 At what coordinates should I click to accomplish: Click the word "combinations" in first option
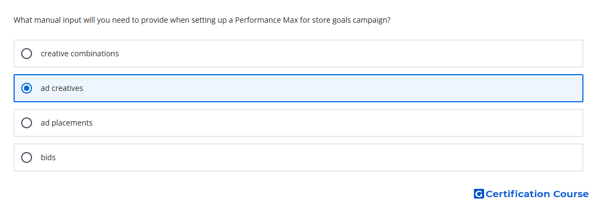click(94, 54)
